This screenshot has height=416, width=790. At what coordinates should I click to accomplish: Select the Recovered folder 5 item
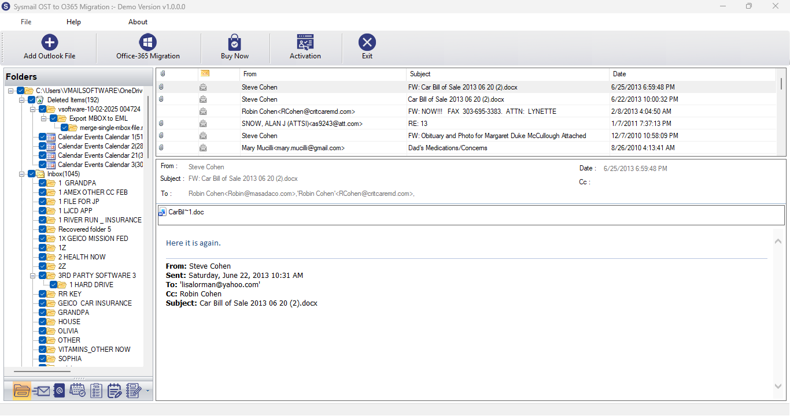[84, 229]
